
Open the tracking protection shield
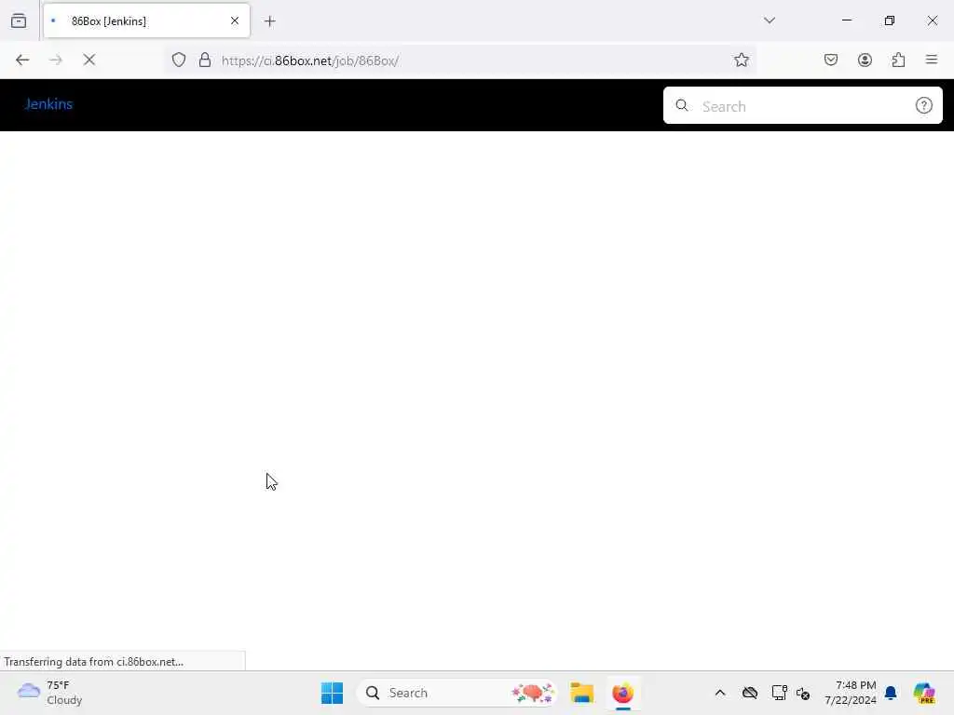coord(178,60)
